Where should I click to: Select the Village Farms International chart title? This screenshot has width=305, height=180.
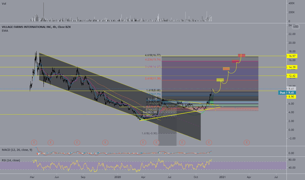click(36, 27)
